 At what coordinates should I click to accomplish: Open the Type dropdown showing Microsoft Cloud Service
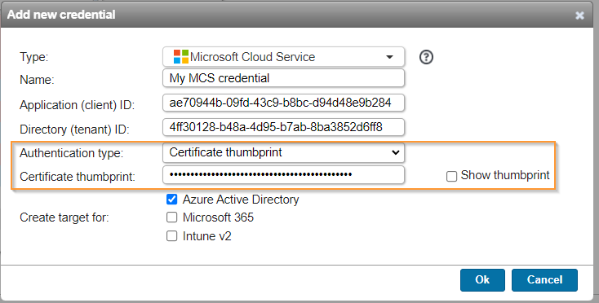(283, 57)
